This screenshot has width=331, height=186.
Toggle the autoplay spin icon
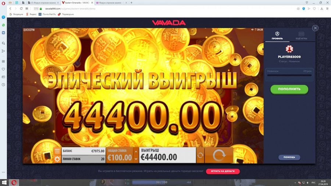(200, 155)
